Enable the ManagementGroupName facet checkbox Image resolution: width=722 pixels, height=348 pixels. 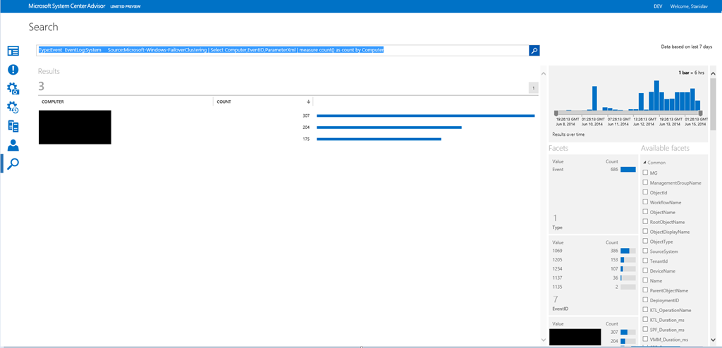pyautogui.click(x=645, y=182)
